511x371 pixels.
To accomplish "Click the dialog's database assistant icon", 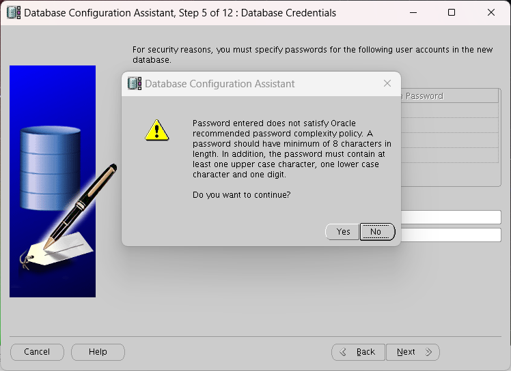I will point(135,84).
